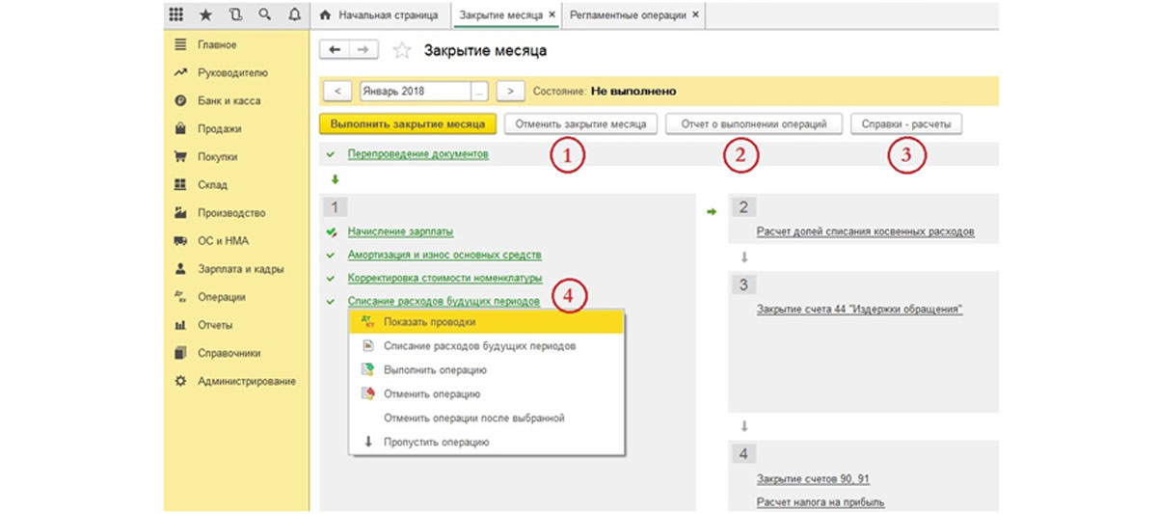Open Списание расходов будущих периодов link
This screenshot has width=1157, height=514.
444,301
